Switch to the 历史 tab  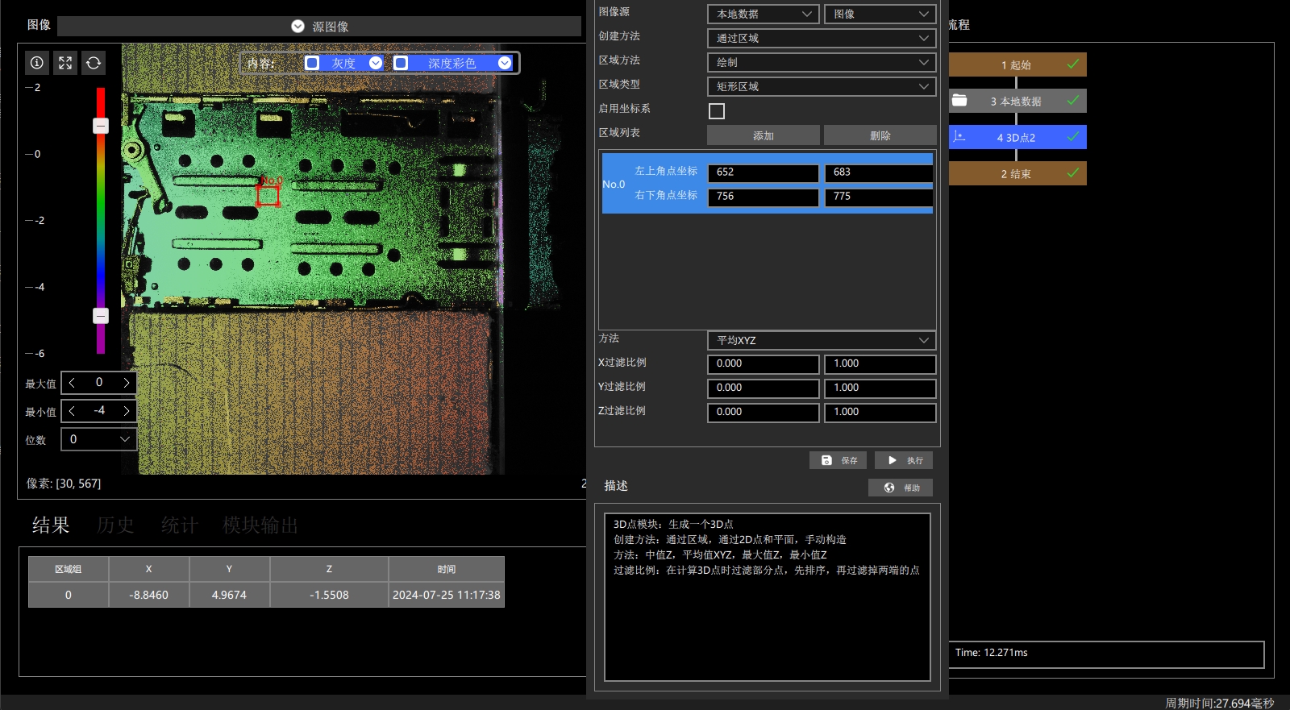point(115,525)
